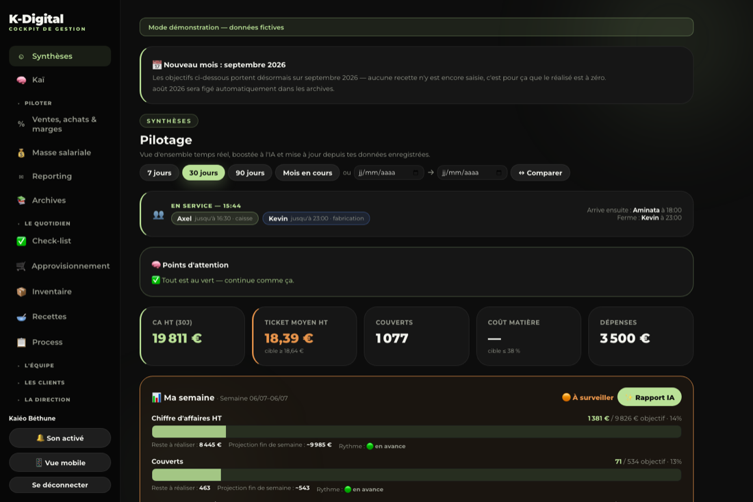753x502 pixels.
Task: Select the 90 jours period
Action: (250, 173)
